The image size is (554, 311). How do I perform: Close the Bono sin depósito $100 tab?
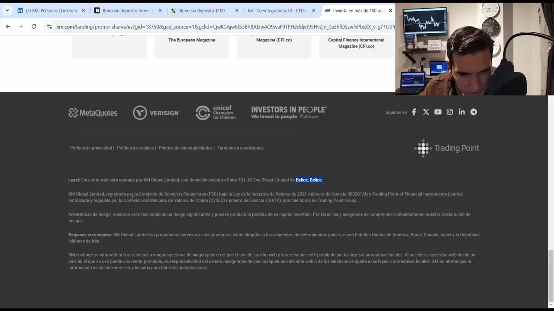[x=237, y=10]
